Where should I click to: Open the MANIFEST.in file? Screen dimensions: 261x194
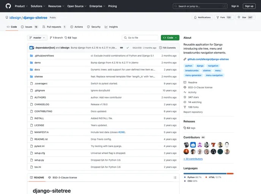pos(41,132)
